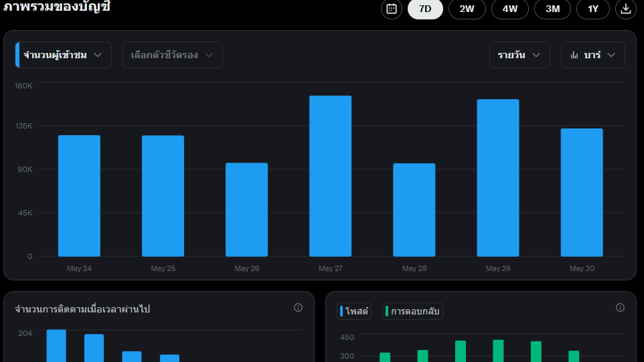This screenshot has height=362, width=644.
Task: Click the May 27 axis label
Action: click(331, 268)
